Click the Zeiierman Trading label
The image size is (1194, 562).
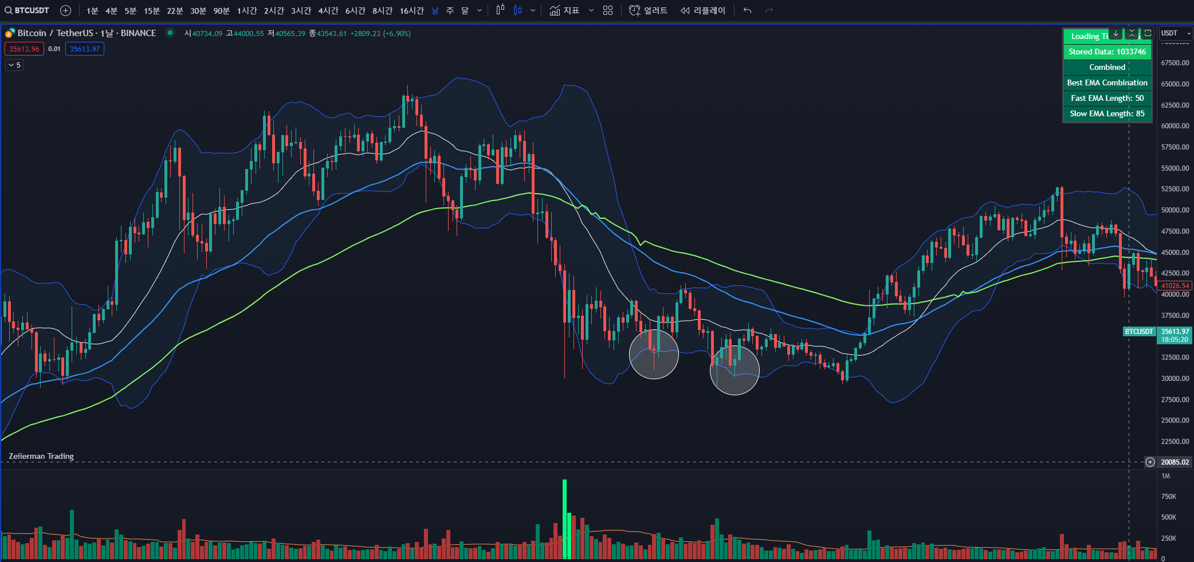41,456
